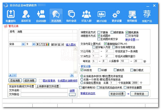Screen dimensions: 161x110
Task: Open the font size 9 dropdown
Action: 34,44
